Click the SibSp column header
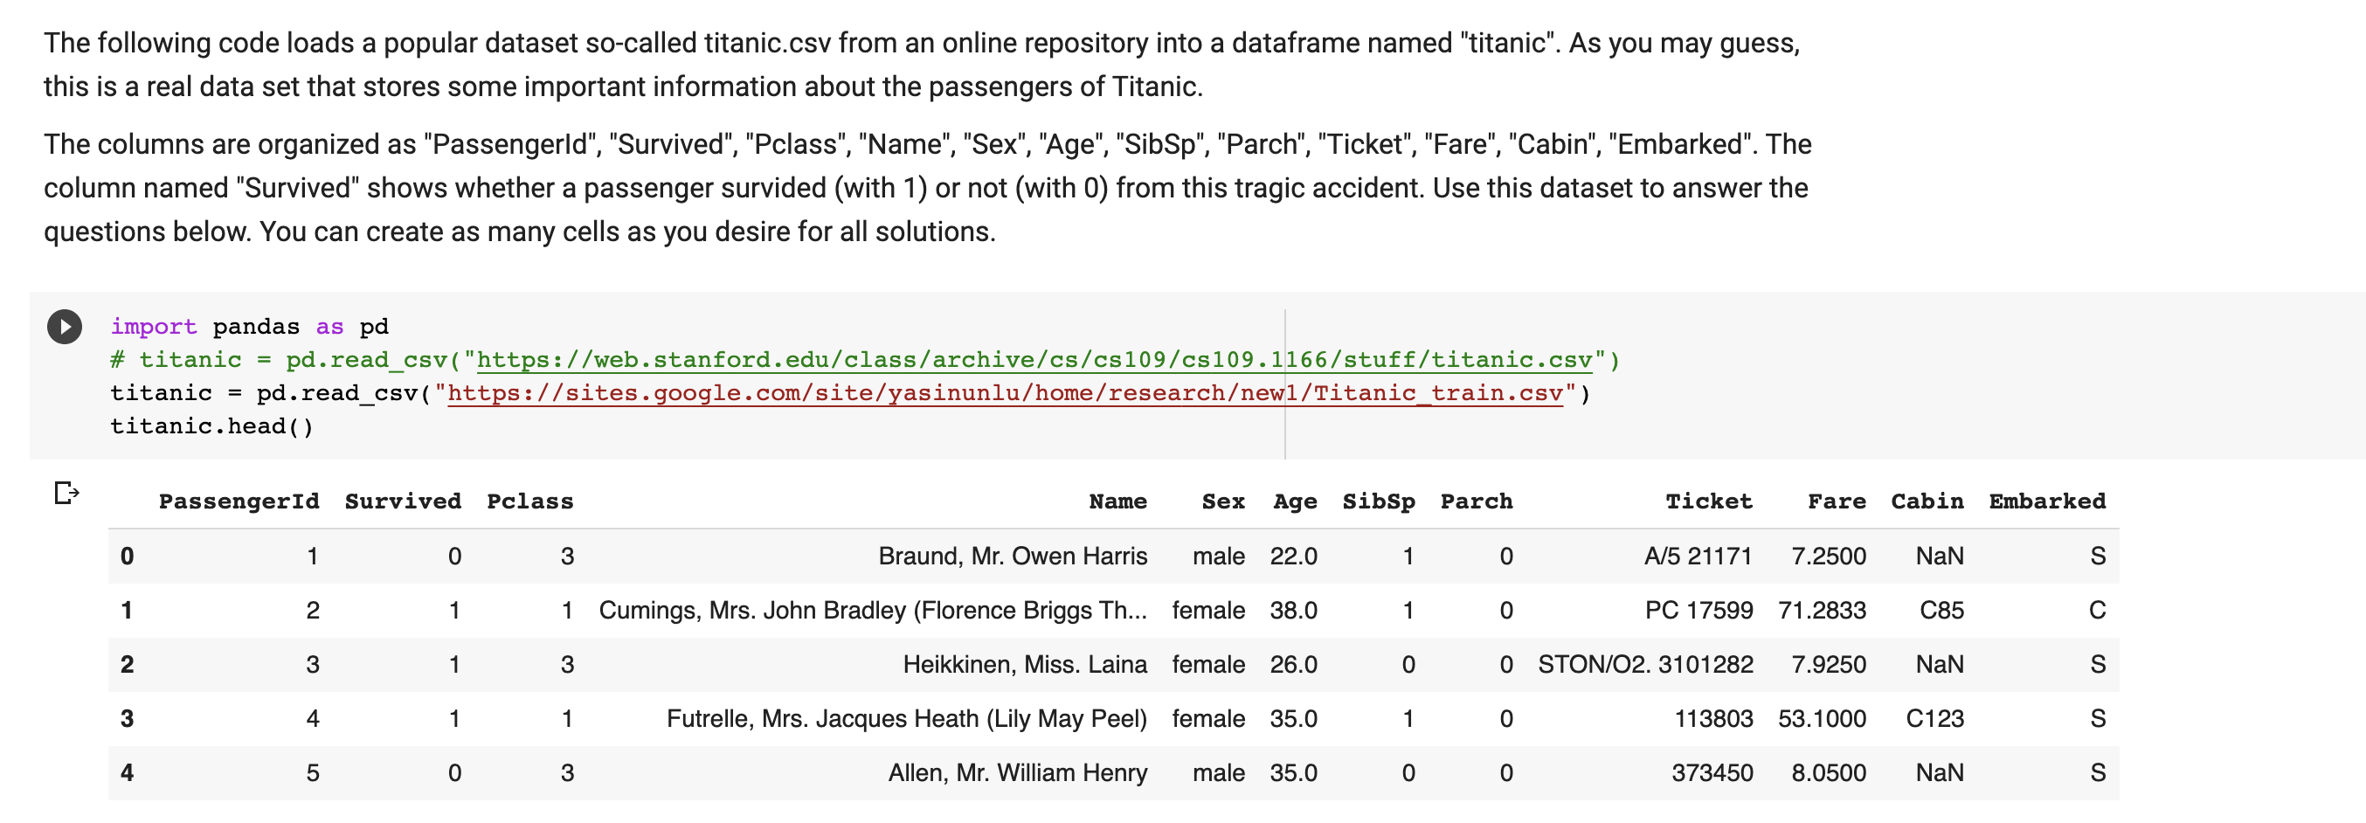The width and height of the screenshot is (2366, 823). (x=1378, y=501)
